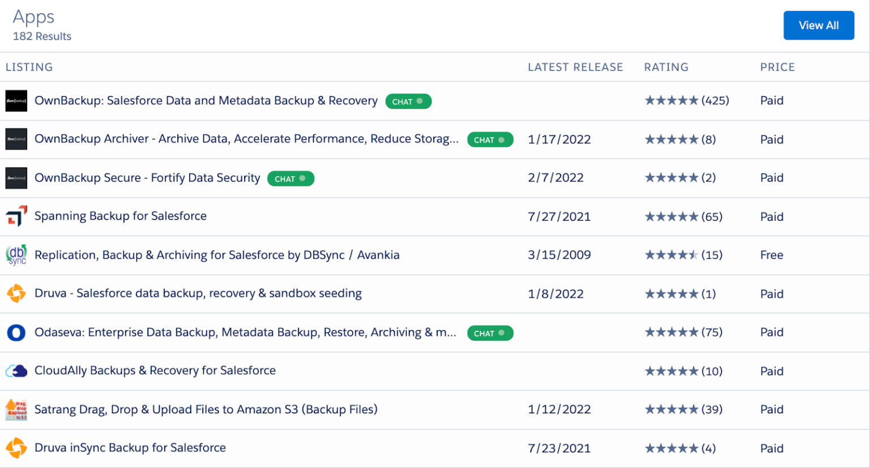Open the OwnBackup Archiver listing title
This screenshot has height=468, width=870.
[246, 139]
